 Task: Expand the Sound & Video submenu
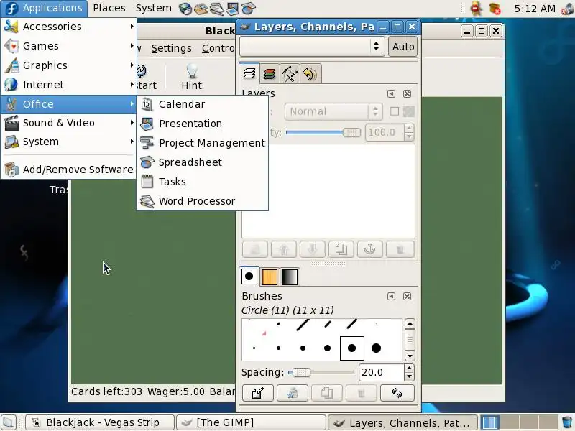click(68, 123)
